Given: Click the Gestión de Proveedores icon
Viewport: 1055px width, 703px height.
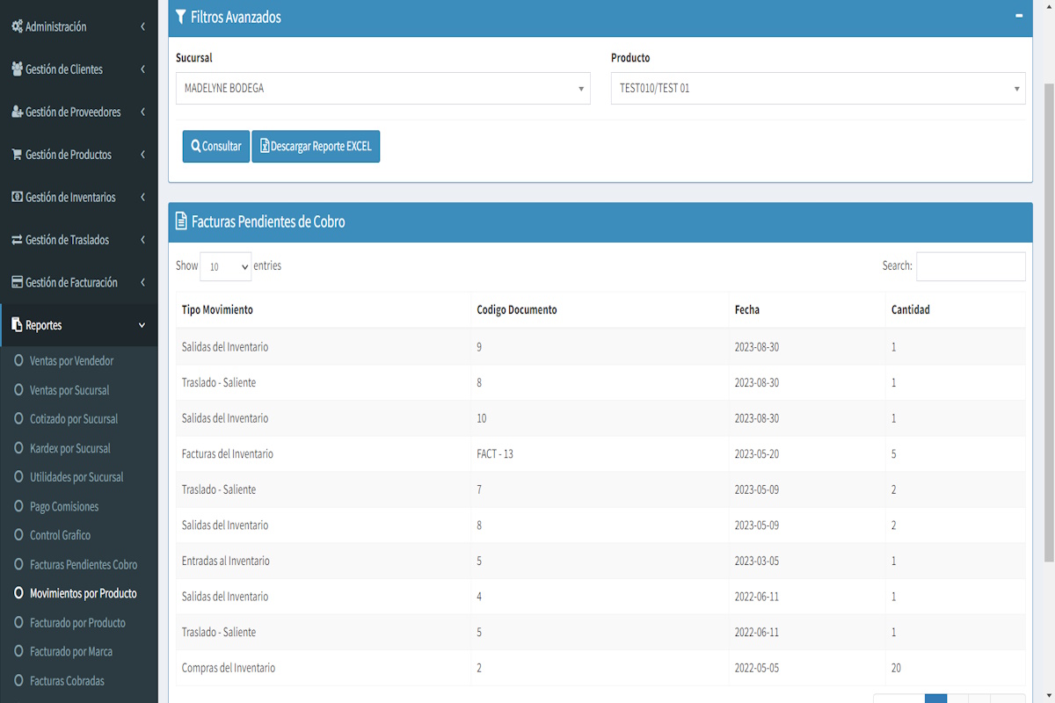Looking at the screenshot, I should (x=17, y=112).
